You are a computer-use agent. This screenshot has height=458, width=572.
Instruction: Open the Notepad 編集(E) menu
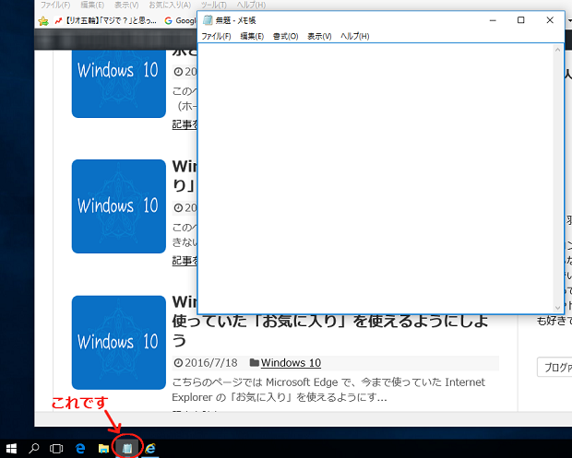tap(252, 36)
